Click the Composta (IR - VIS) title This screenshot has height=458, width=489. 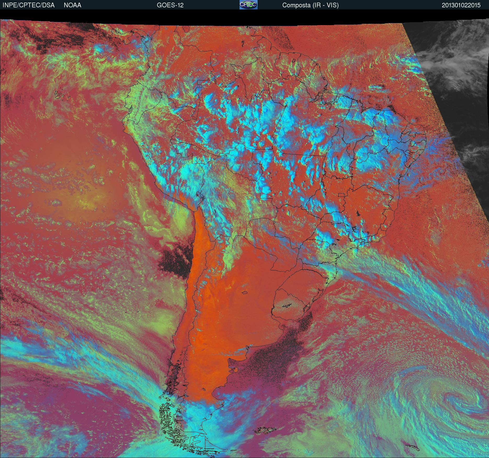pos(310,5)
